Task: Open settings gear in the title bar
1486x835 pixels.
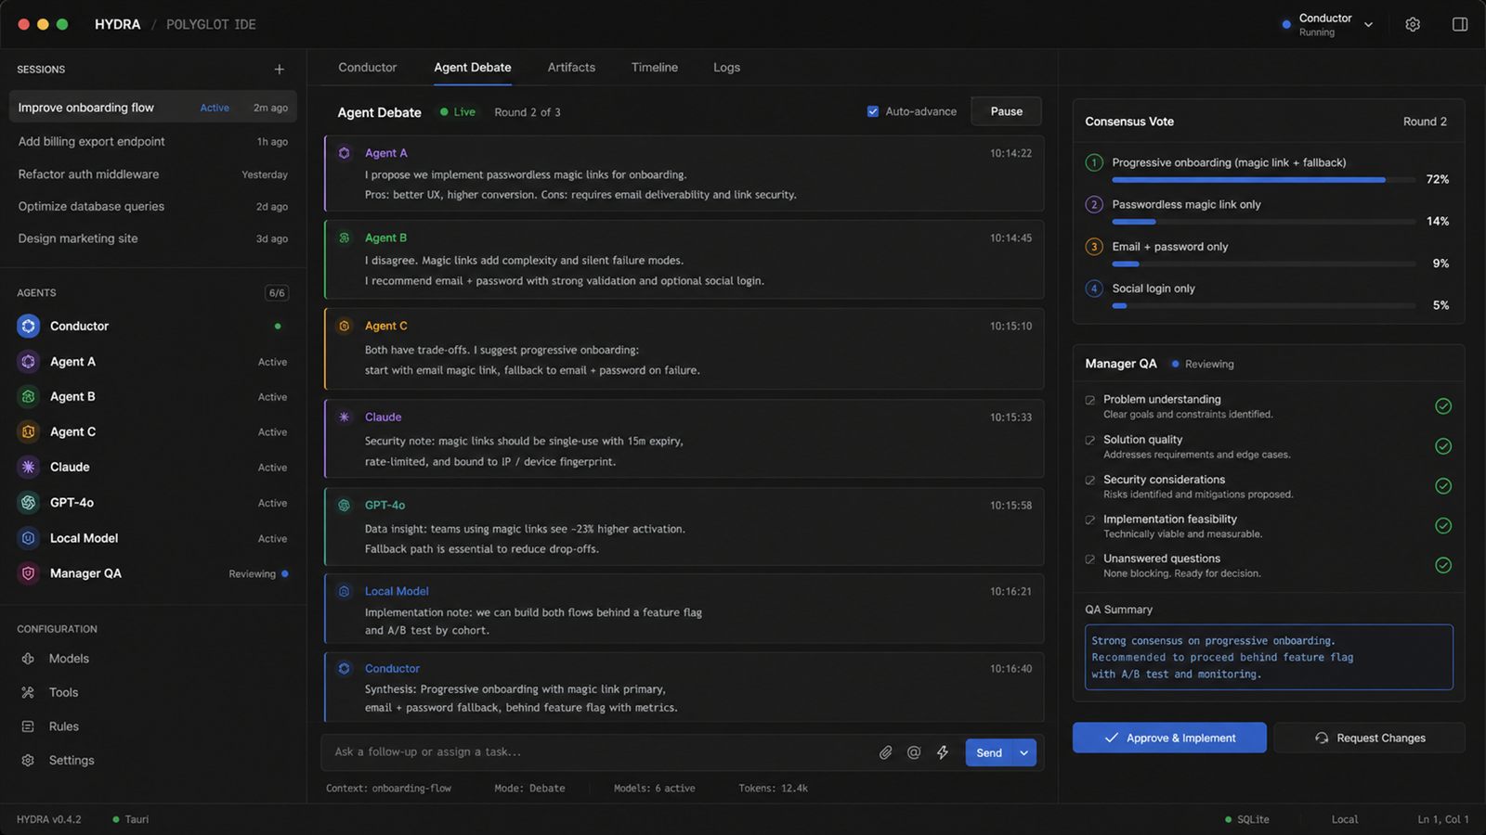Action: pos(1413,25)
